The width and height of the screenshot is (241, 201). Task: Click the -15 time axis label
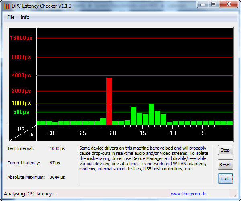(x=142, y=133)
